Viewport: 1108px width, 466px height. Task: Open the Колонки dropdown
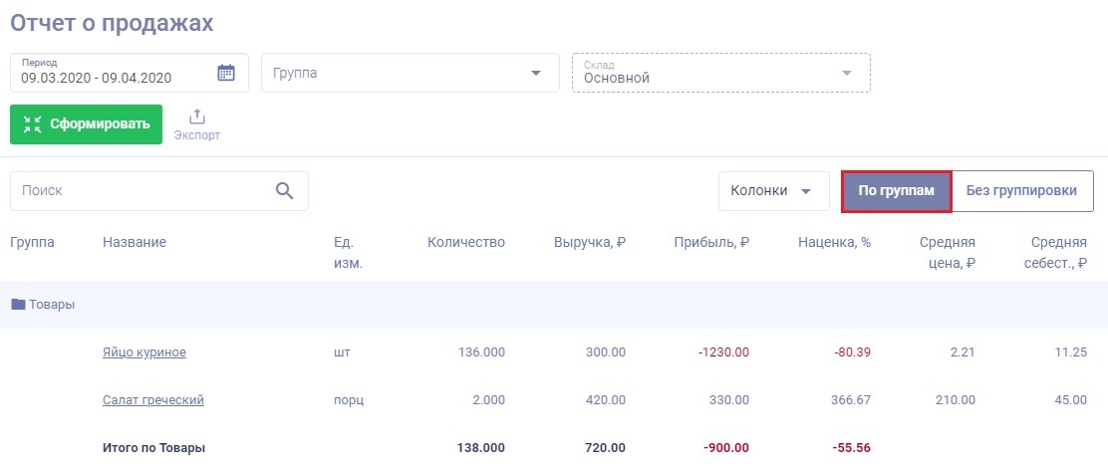click(x=773, y=190)
